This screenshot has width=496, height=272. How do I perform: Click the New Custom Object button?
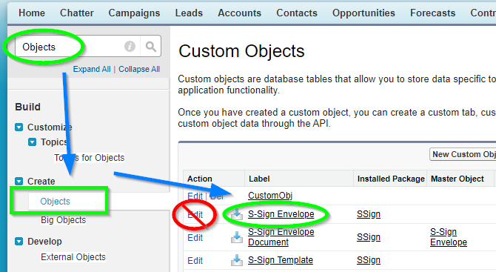click(463, 154)
